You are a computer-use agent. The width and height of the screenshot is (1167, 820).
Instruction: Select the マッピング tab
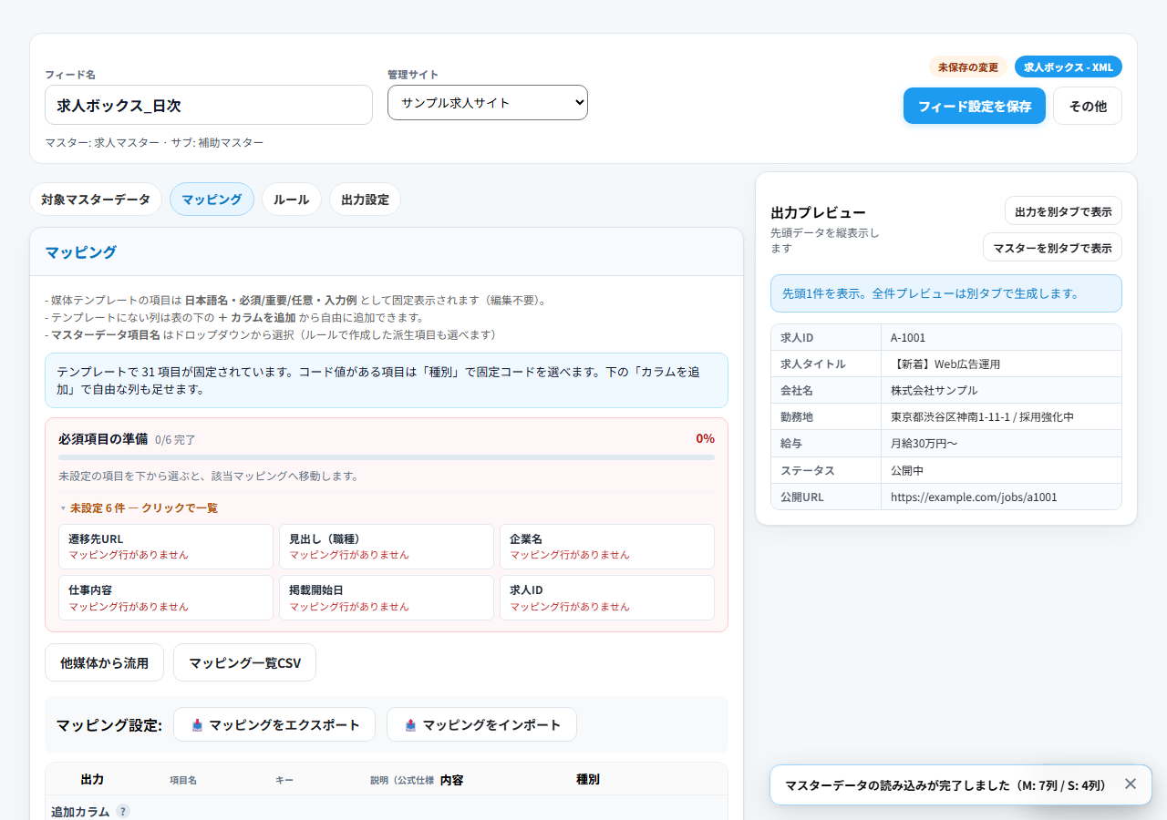point(212,200)
